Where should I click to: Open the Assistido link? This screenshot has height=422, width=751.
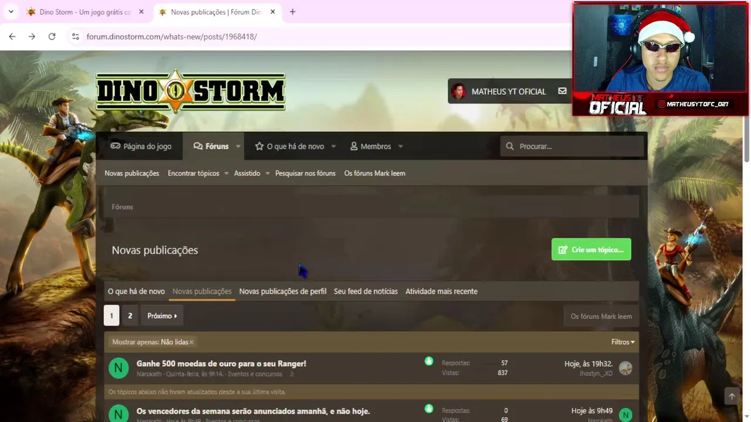point(247,173)
